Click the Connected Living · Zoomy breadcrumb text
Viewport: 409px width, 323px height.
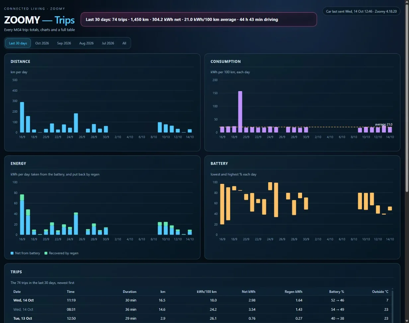35,9
